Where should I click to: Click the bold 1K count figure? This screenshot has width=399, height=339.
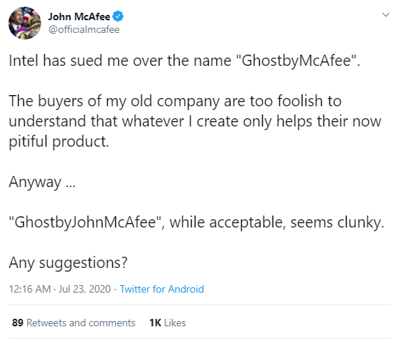[155, 323]
